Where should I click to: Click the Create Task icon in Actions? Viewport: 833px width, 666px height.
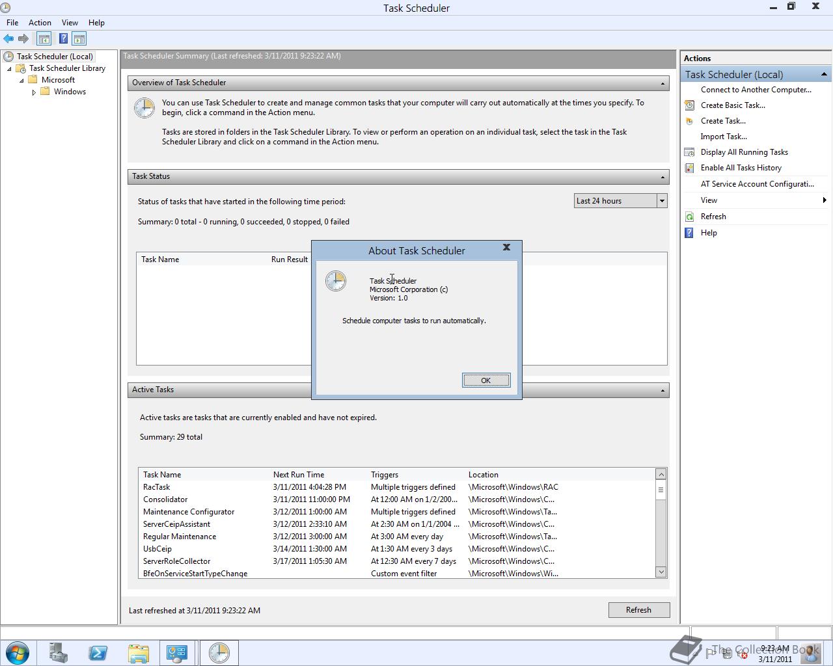coord(689,121)
